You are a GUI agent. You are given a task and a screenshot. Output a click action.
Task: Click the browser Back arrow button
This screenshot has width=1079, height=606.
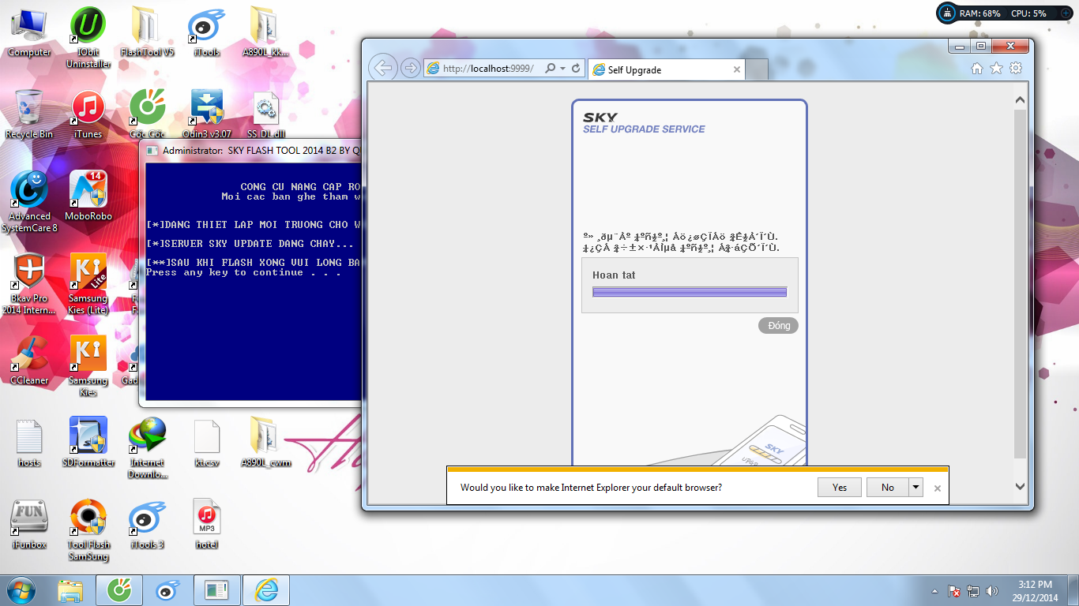pos(382,69)
